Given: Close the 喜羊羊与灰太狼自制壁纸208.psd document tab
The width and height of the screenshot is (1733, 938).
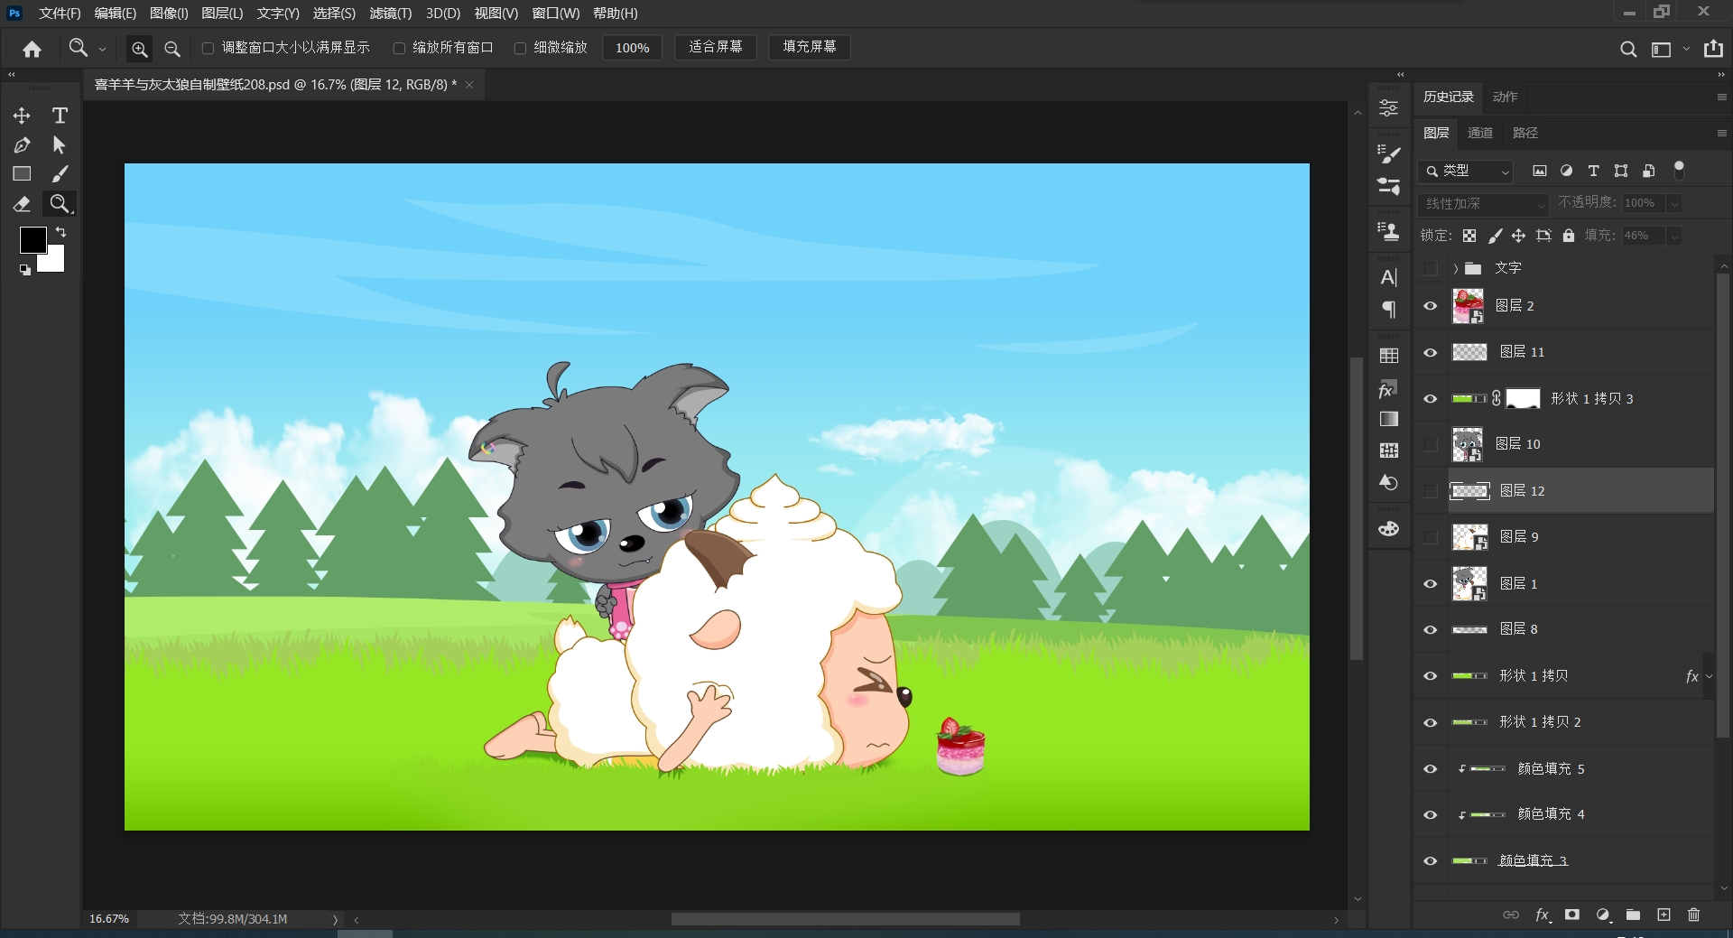Looking at the screenshot, I should click(469, 85).
